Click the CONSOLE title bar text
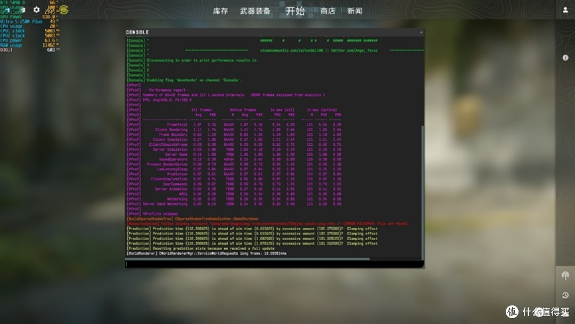Viewport: 575px width, 324px height. coord(137,32)
